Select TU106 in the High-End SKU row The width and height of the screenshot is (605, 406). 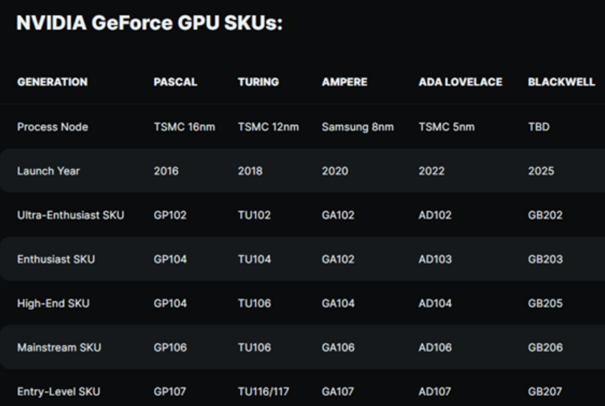254,304
